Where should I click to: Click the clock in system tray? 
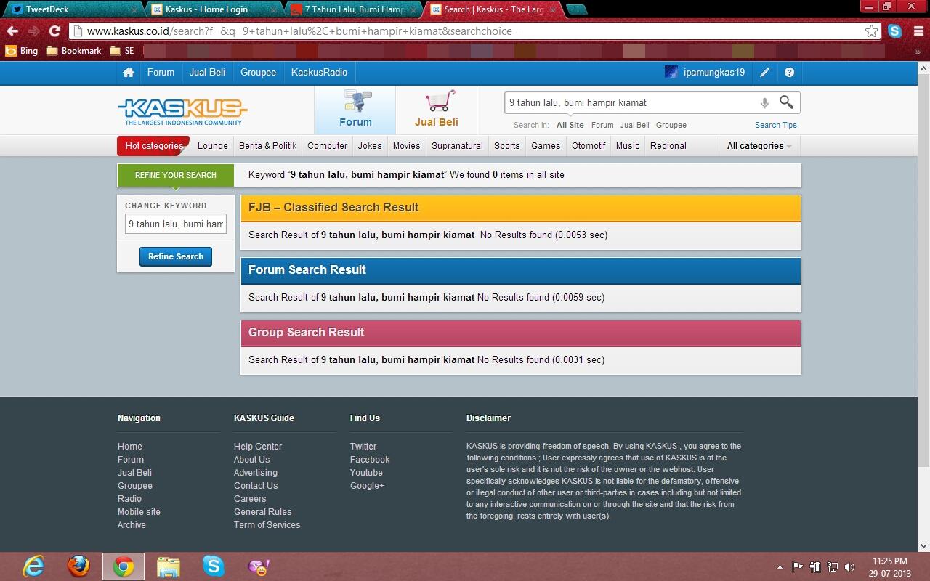(890, 567)
